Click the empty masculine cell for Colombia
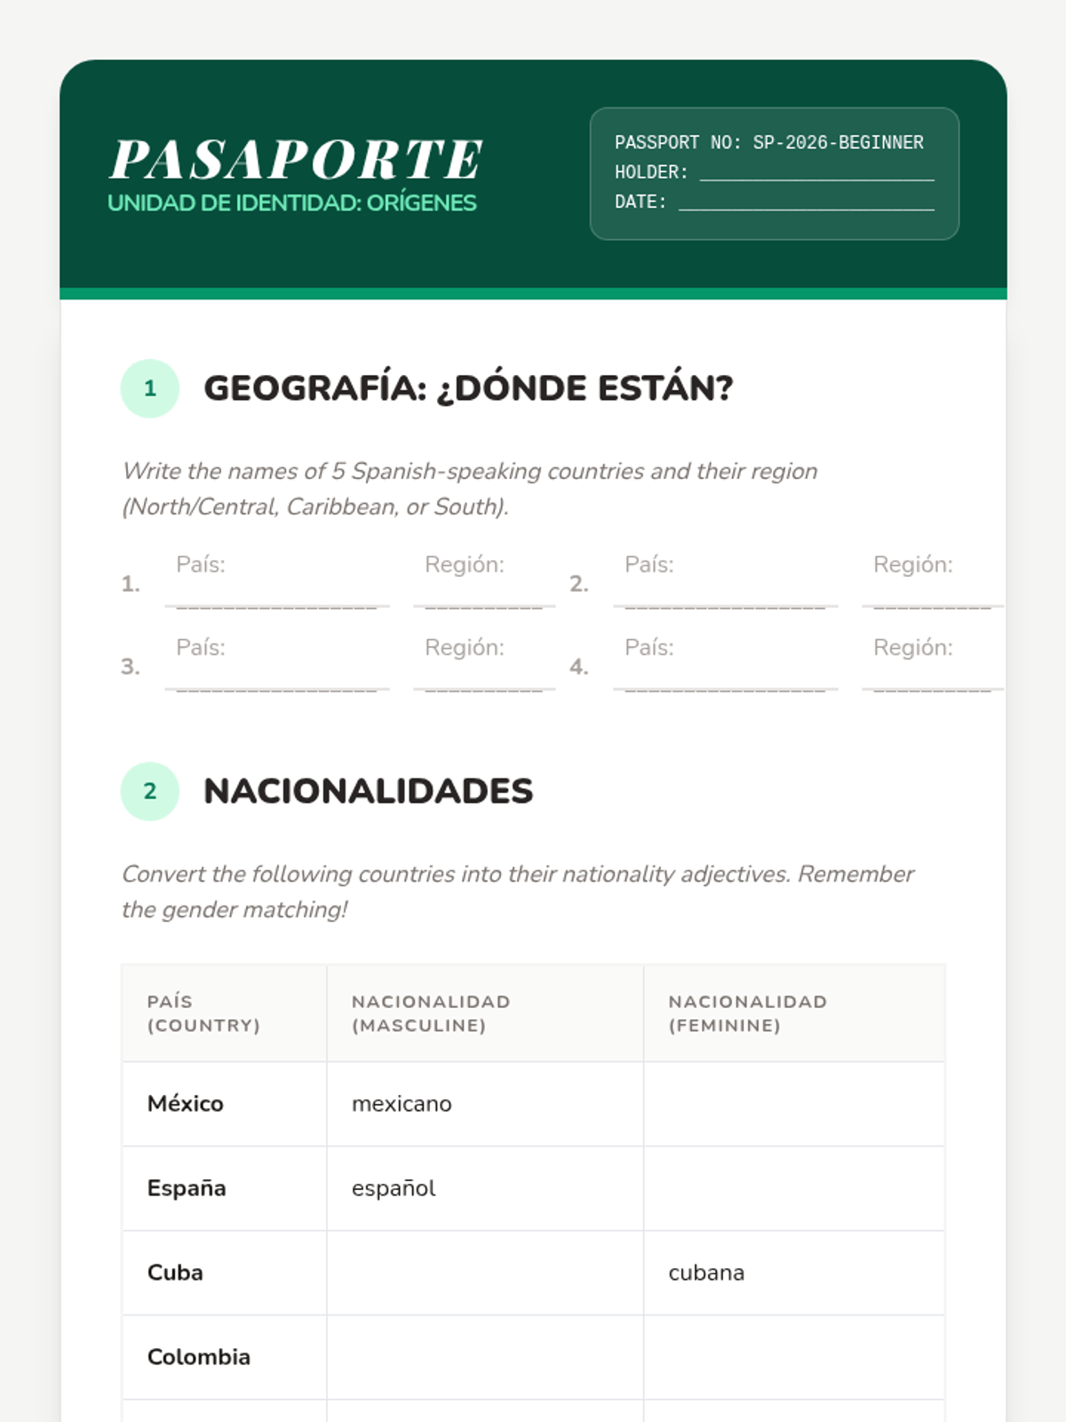 [x=484, y=1357]
